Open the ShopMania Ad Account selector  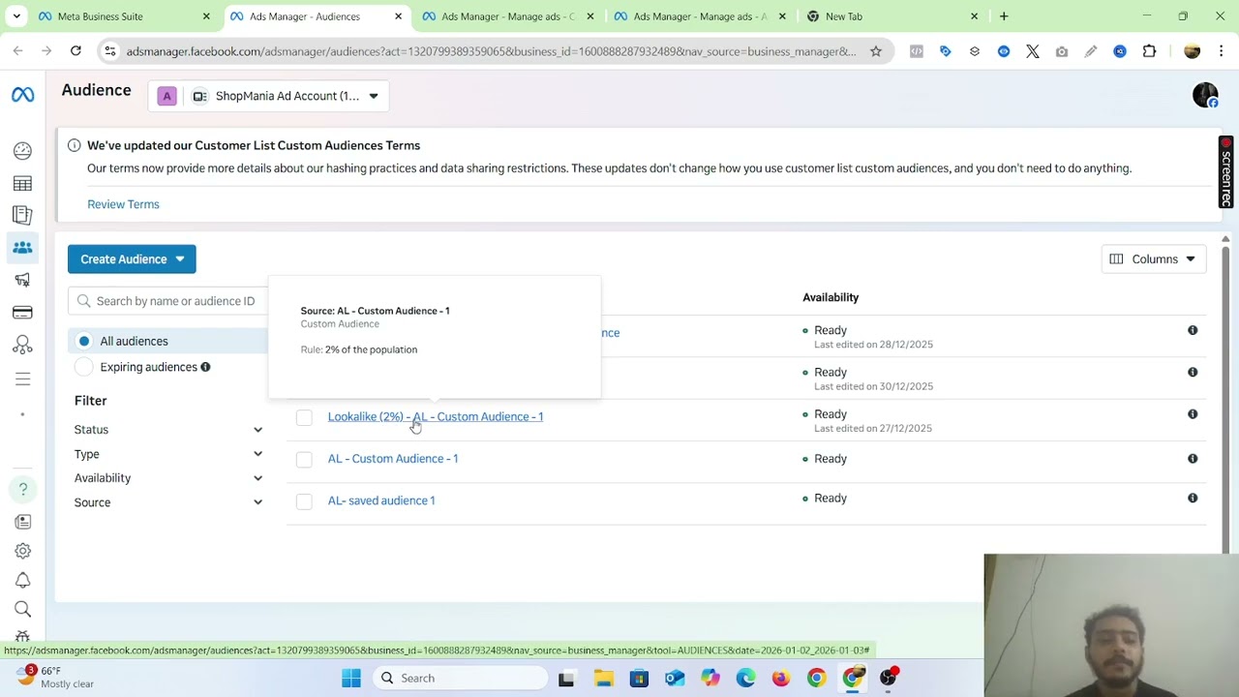click(x=269, y=96)
